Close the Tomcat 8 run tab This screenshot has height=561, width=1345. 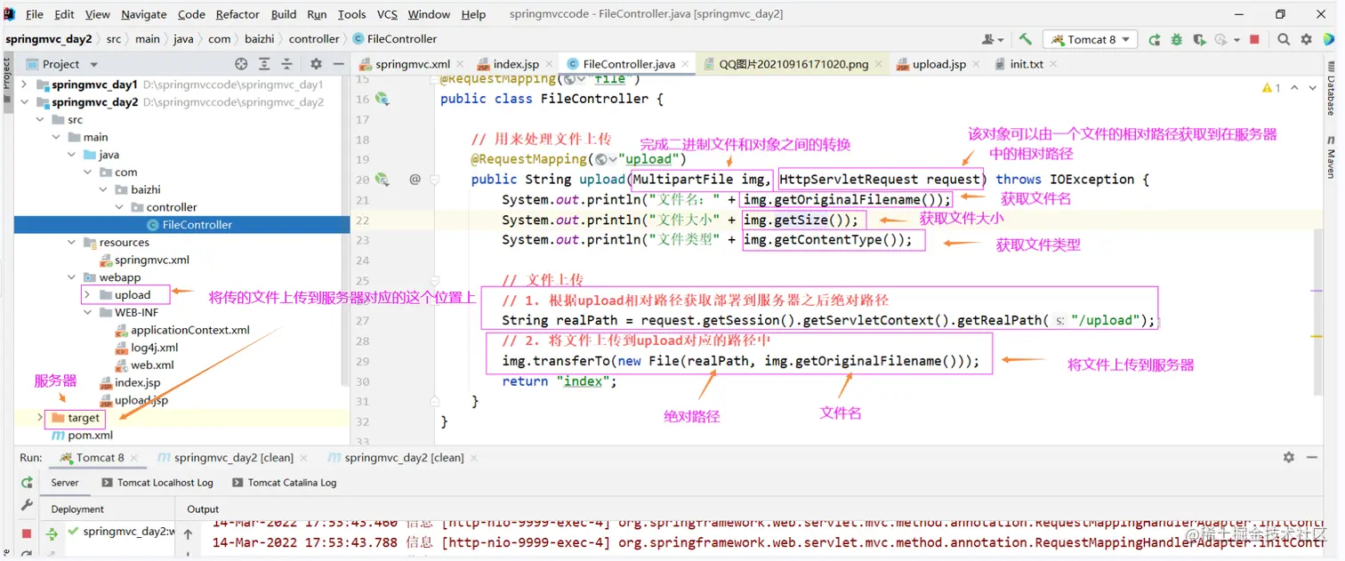pyautogui.click(x=135, y=458)
